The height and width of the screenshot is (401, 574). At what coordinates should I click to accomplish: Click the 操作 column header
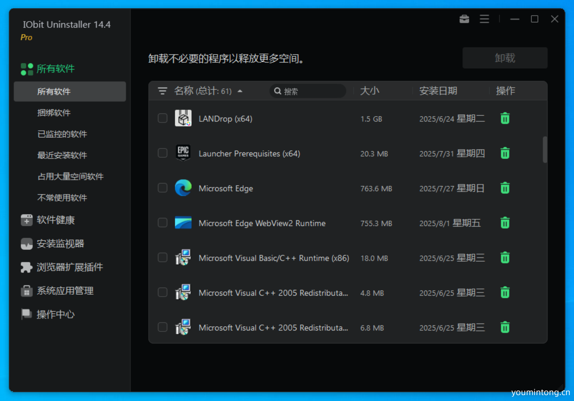505,91
